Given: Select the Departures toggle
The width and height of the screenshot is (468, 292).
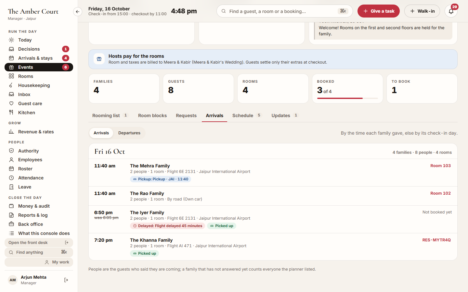Looking at the screenshot, I should point(129,133).
